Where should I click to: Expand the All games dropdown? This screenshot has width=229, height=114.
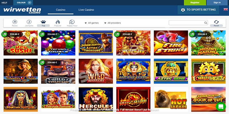(92, 23)
